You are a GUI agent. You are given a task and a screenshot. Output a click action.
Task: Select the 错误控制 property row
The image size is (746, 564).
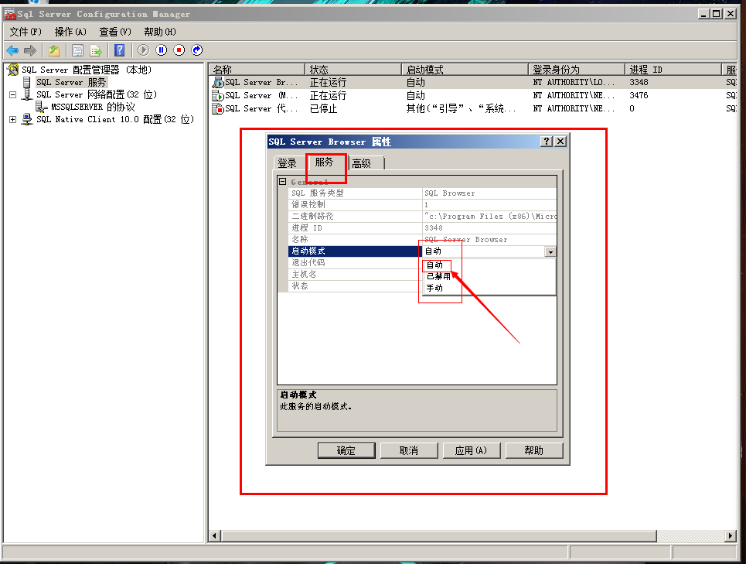422,205
